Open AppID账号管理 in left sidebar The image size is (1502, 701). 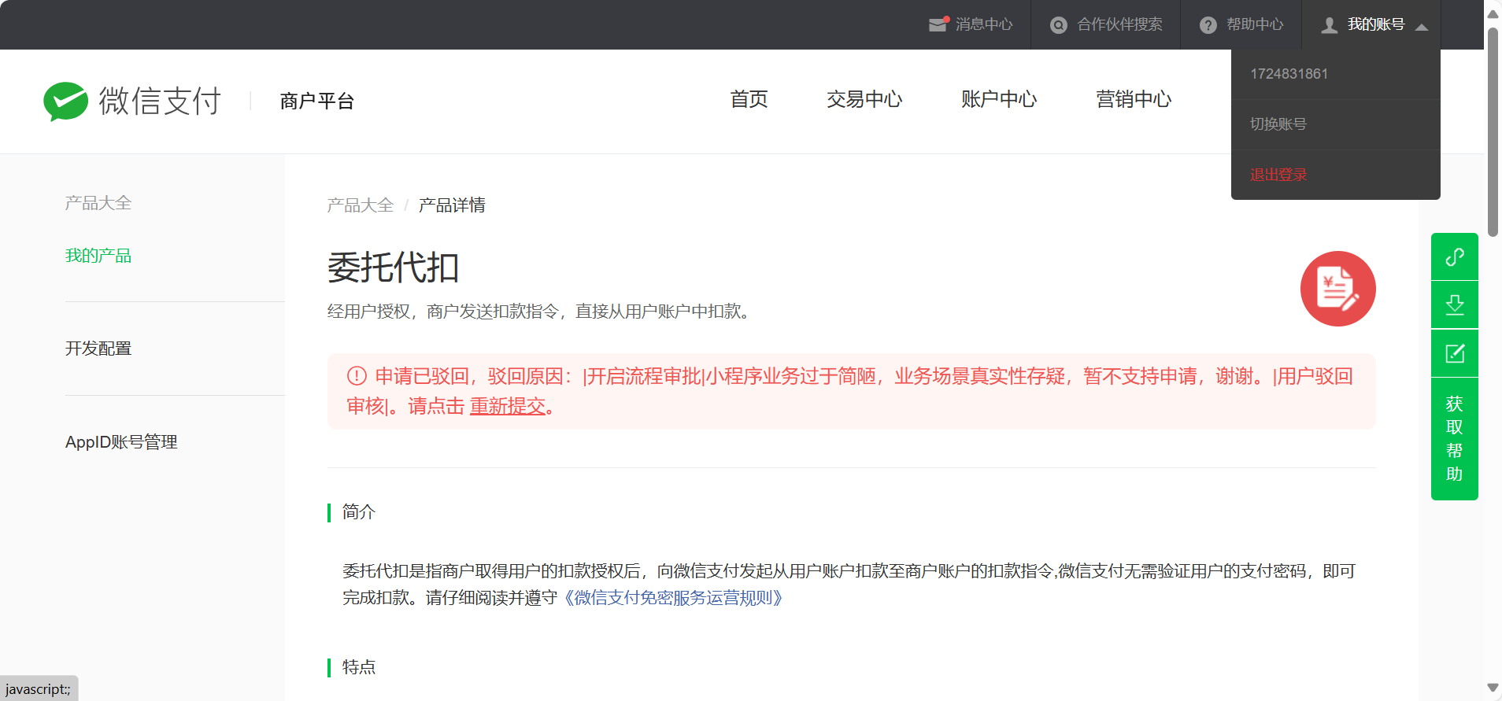121,442
